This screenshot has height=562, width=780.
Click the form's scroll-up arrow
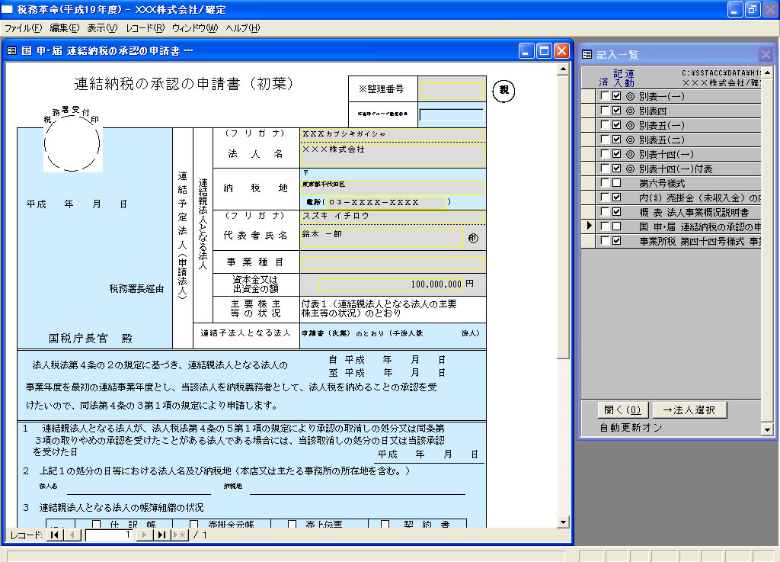563,69
